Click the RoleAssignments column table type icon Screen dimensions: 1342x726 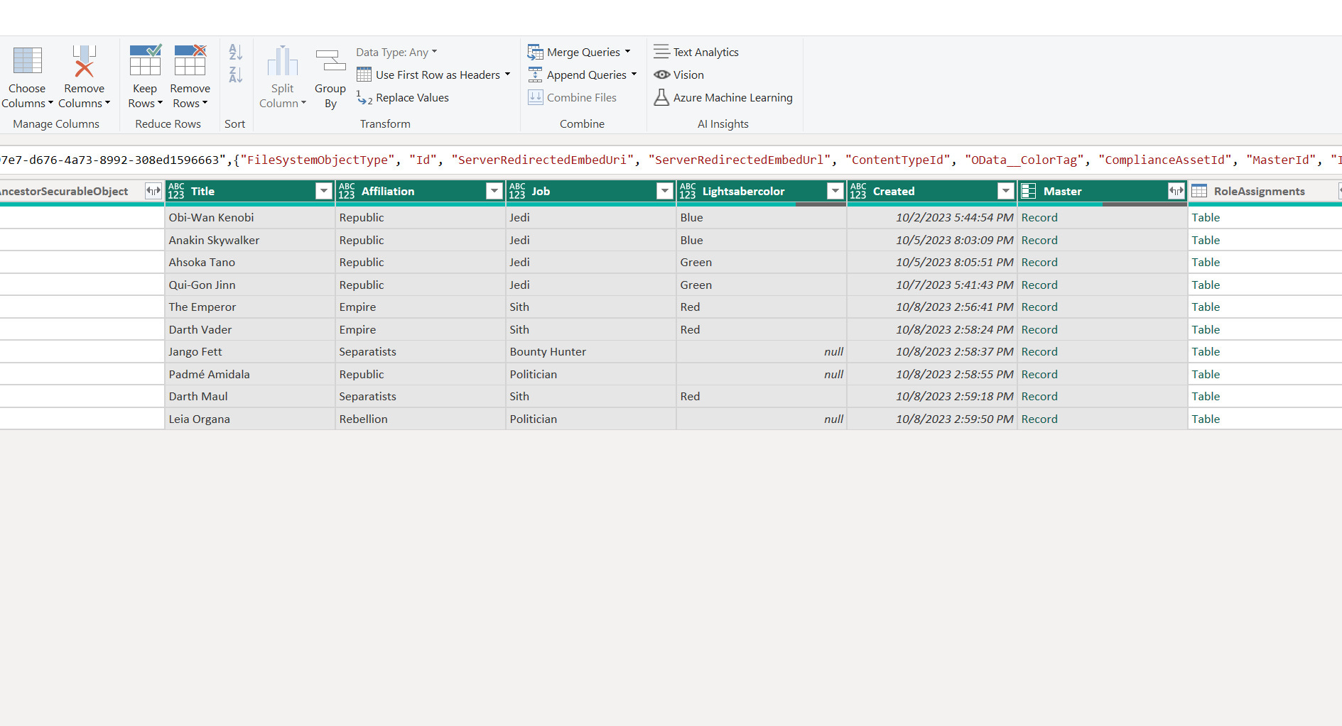(x=1199, y=191)
